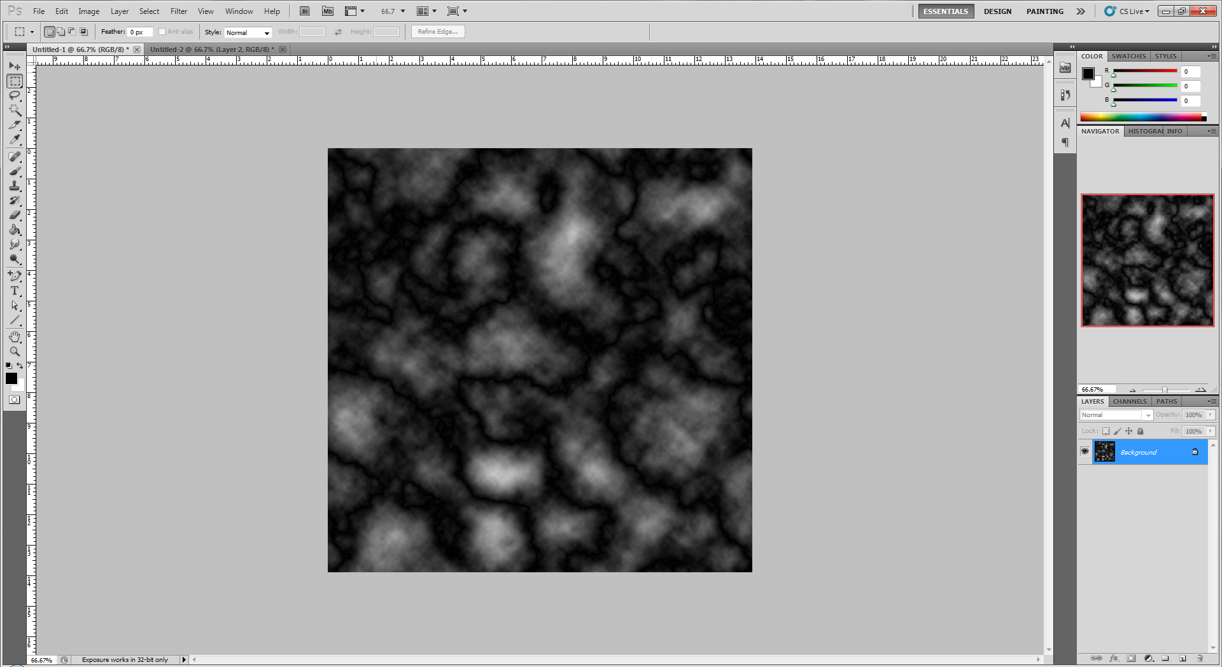Viewport: 1222px width, 667px height.
Task: Toggle lock image pixels brush icon
Action: click(1117, 431)
